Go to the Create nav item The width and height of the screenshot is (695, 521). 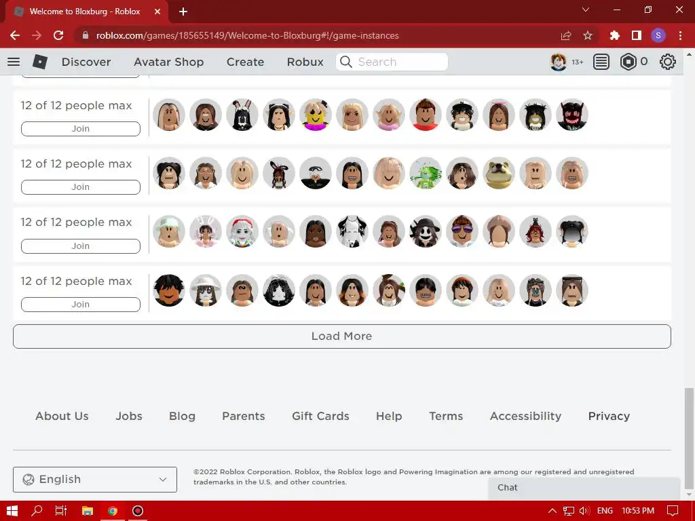pos(245,62)
